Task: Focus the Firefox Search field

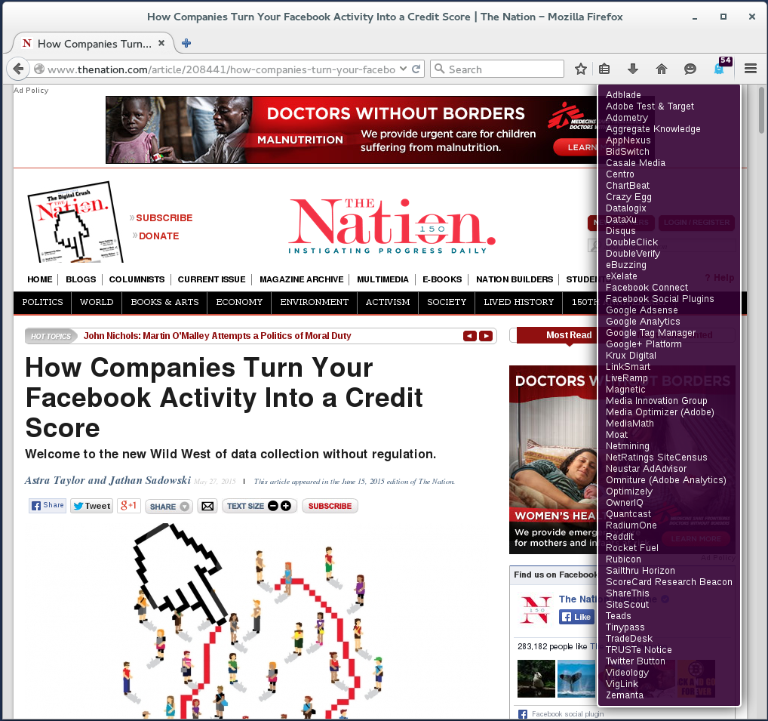Action: point(497,69)
